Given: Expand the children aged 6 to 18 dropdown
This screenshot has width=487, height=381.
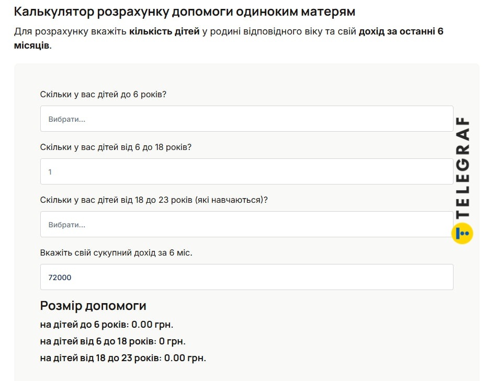Looking at the screenshot, I should [x=246, y=171].
